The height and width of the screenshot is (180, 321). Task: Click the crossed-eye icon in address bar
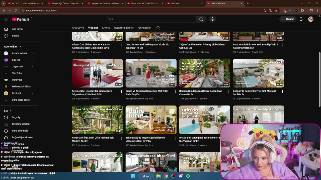[x=270, y=10]
